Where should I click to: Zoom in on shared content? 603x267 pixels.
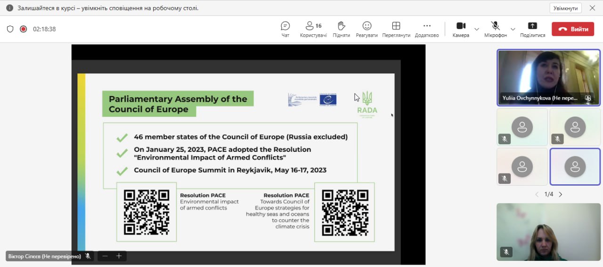[119, 256]
